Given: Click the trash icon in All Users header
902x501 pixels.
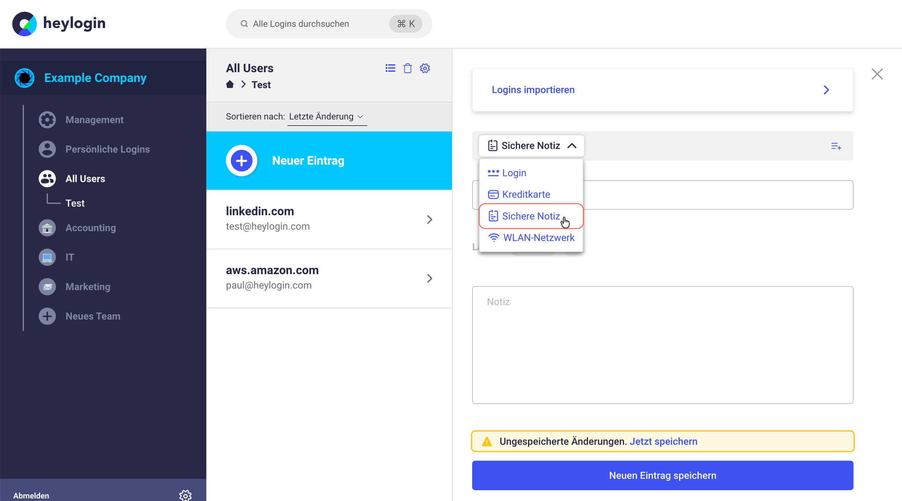Looking at the screenshot, I should pyautogui.click(x=408, y=68).
